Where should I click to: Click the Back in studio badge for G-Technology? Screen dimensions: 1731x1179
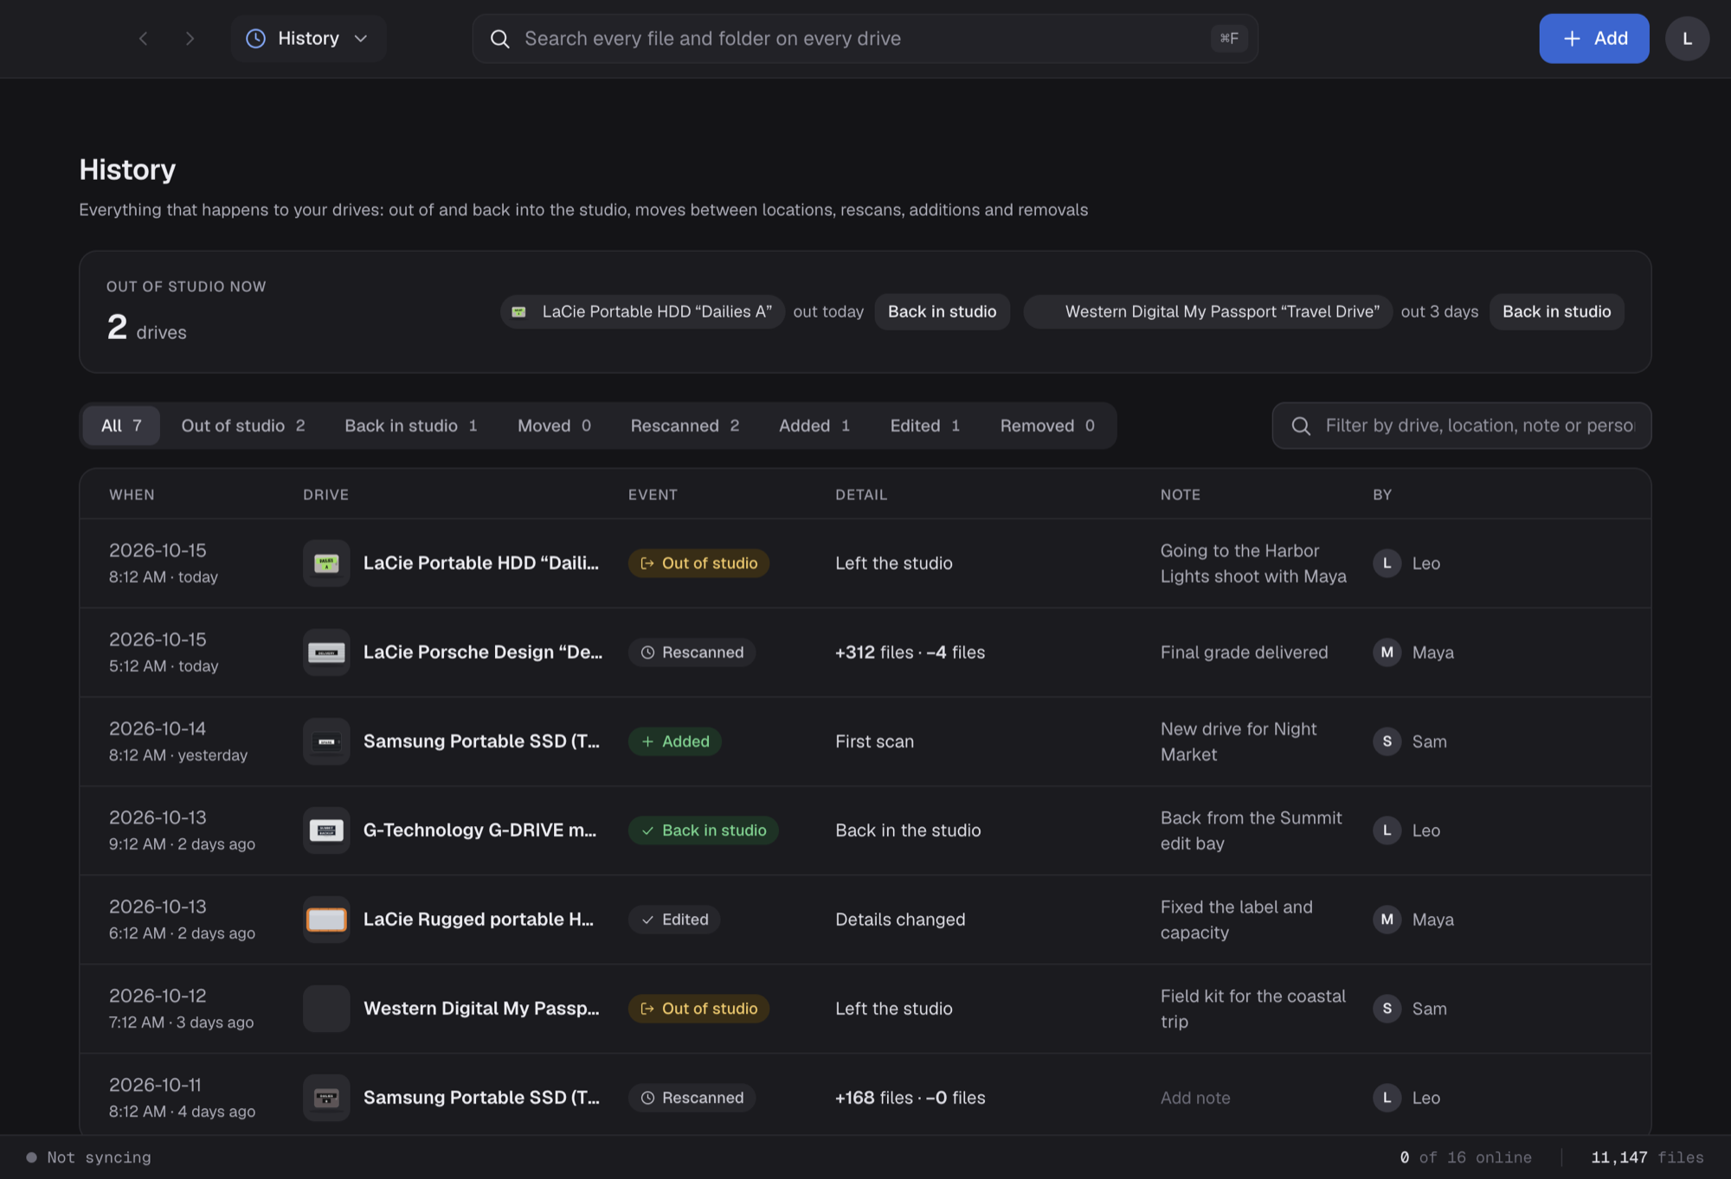coord(703,830)
